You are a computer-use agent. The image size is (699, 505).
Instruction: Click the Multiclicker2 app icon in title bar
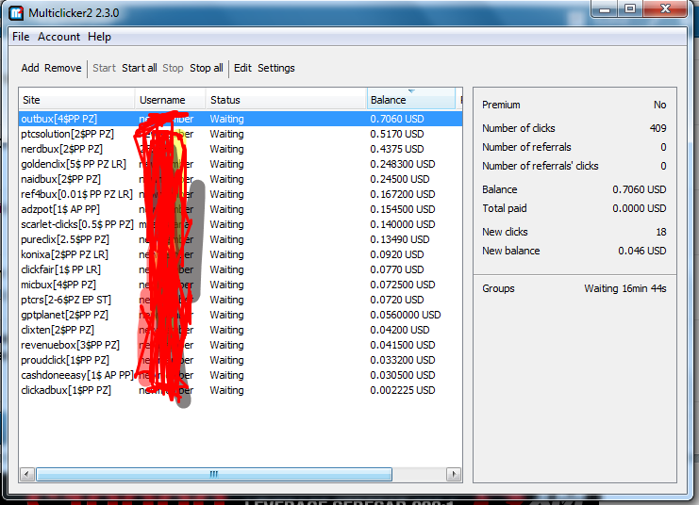16,13
